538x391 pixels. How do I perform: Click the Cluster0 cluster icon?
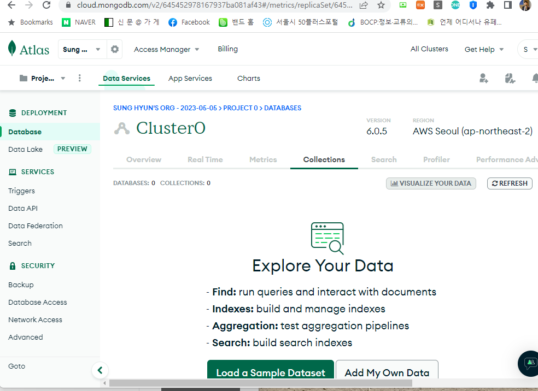click(122, 128)
